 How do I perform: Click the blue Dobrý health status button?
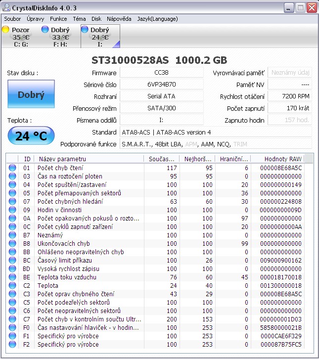[x=31, y=94]
